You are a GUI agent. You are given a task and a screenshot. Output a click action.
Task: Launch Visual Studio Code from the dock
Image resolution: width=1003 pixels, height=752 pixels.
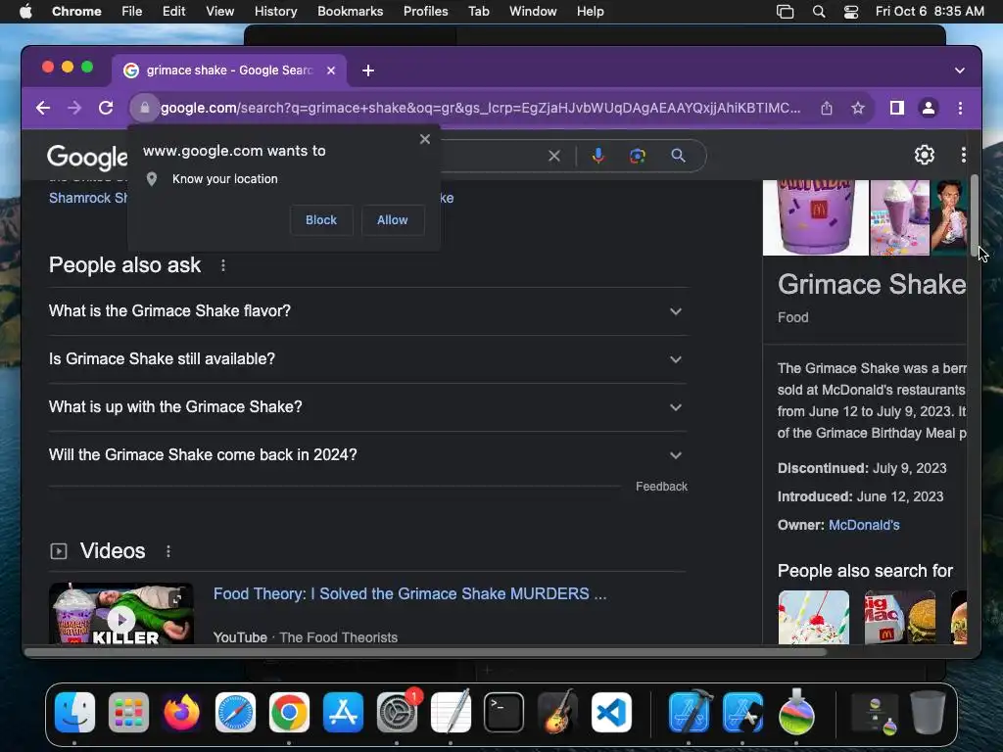[x=611, y=713]
